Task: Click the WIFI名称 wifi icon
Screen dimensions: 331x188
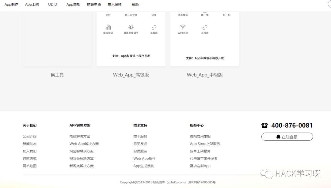Action: coord(183,27)
